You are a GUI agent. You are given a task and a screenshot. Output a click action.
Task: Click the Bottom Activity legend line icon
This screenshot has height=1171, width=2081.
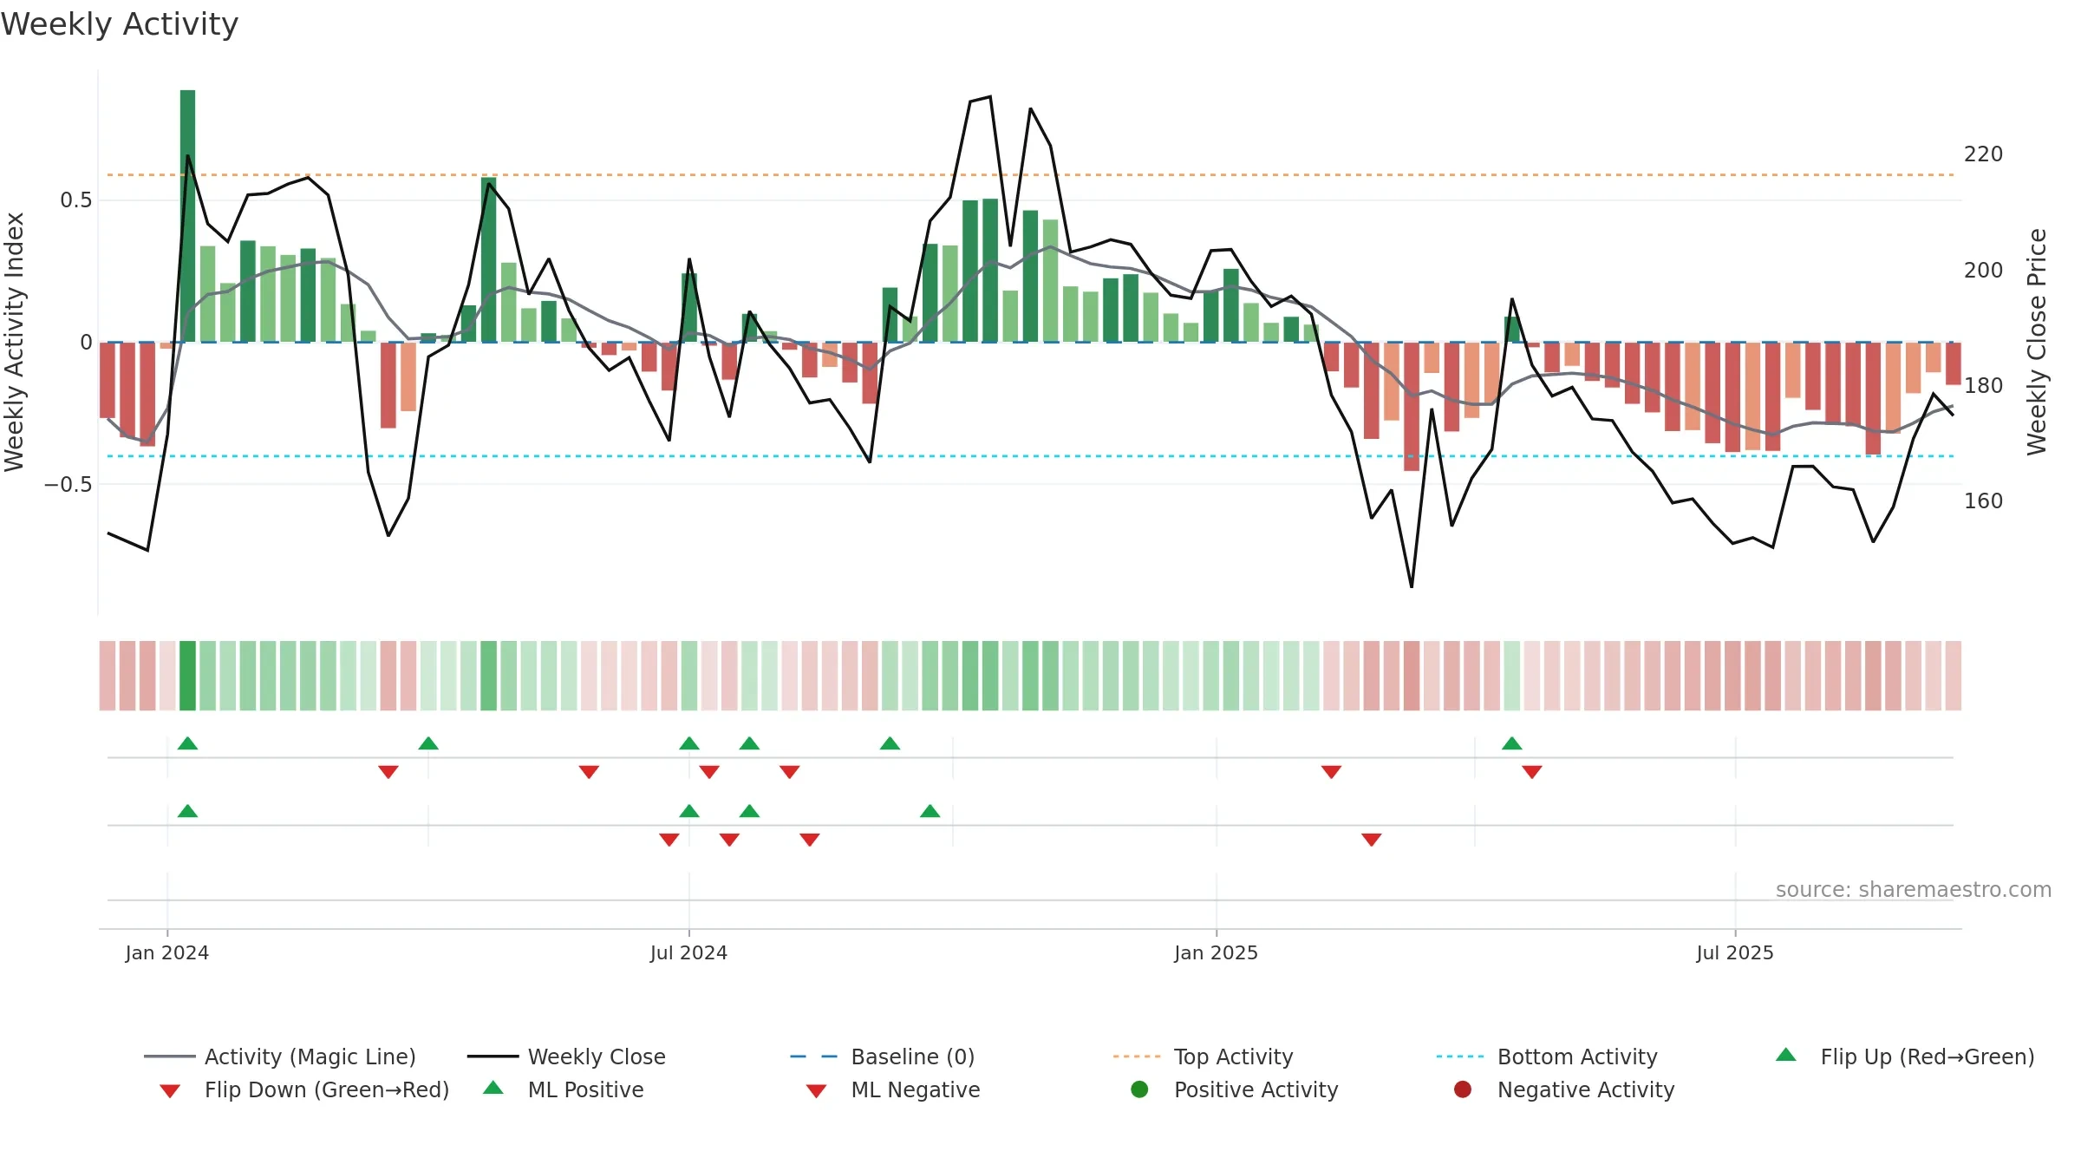(x=1460, y=1057)
